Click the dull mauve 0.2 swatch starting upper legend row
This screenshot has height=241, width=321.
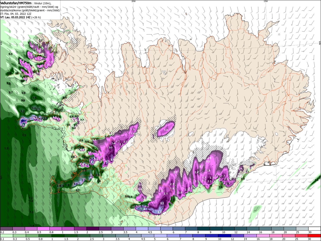click(6, 229)
